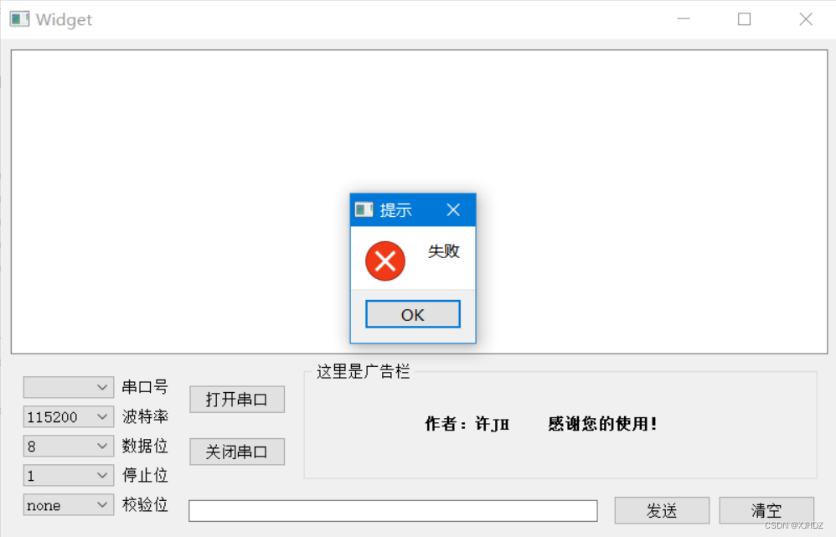Open the 数据位 dropdown showing 8
836x537 pixels.
[68, 446]
